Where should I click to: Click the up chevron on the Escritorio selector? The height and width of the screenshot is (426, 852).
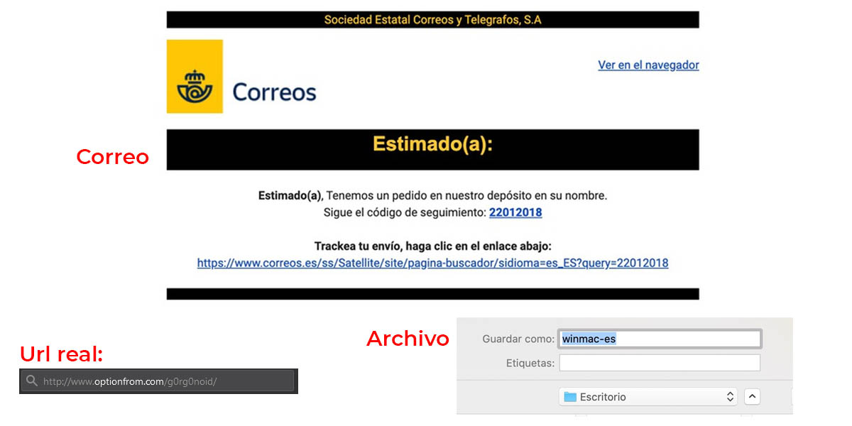coord(731,393)
